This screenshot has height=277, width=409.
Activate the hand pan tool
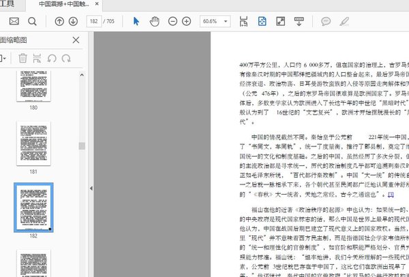154,21
